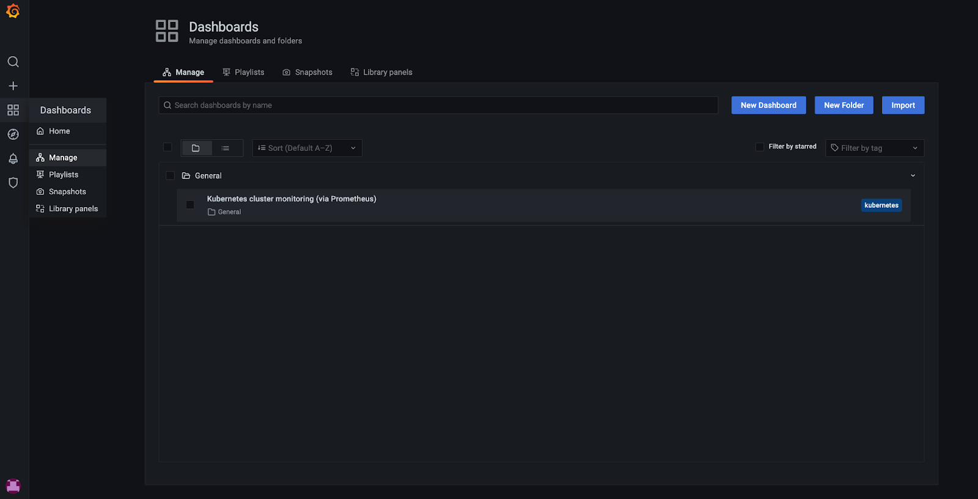Enable the Filter by starred checkbox

click(x=760, y=147)
